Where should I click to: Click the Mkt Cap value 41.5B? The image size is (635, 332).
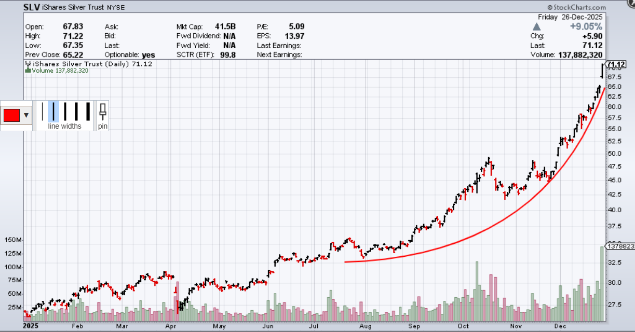pyautogui.click(x=225, y=26)
